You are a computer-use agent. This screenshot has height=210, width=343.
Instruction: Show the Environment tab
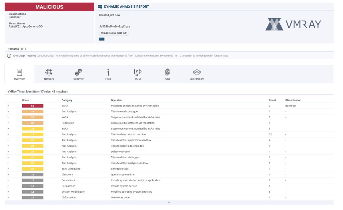pos(197,74)
